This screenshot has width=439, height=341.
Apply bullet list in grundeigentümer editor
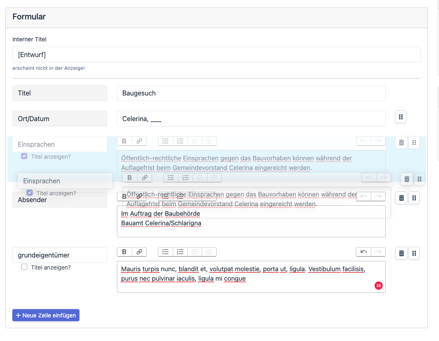click(165, 252)
